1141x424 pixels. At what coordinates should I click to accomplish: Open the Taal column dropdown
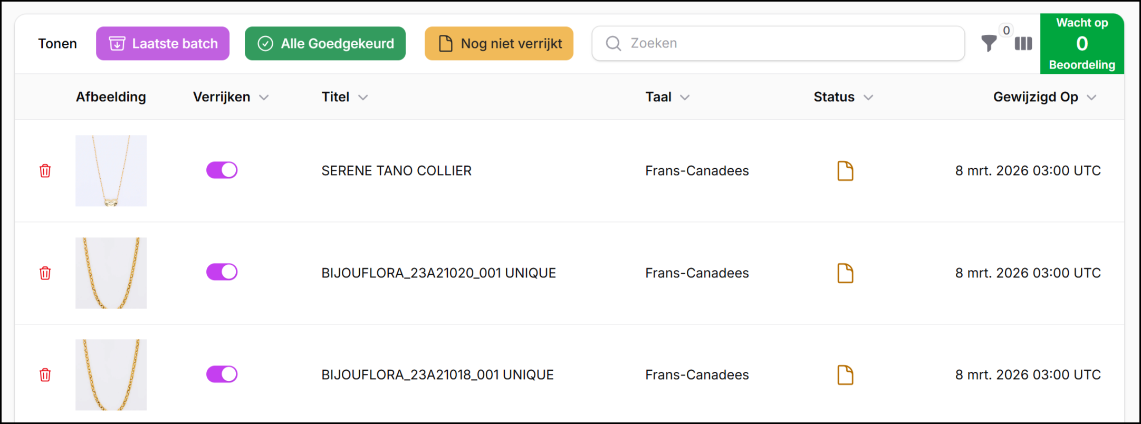(685, 98)
